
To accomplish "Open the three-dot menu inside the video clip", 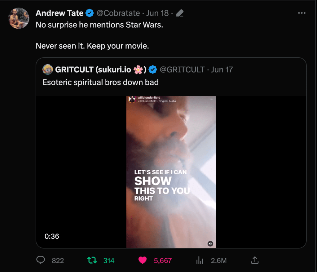I will click(x=211, y=99).
